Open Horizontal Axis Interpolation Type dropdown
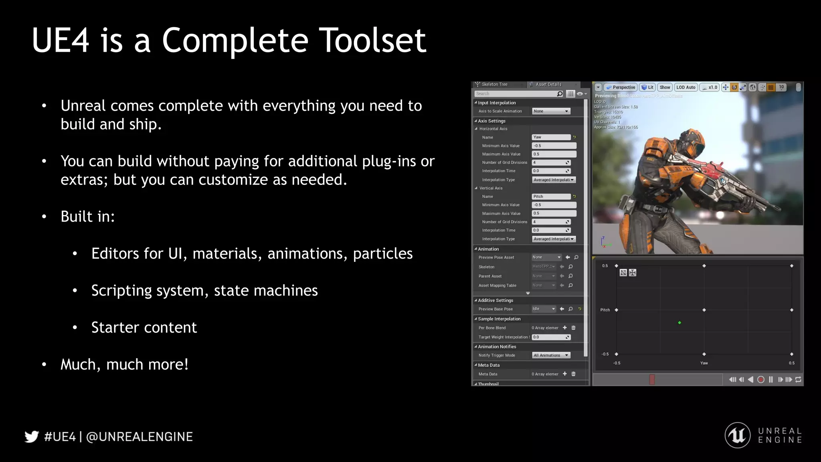 coord(554,180)
